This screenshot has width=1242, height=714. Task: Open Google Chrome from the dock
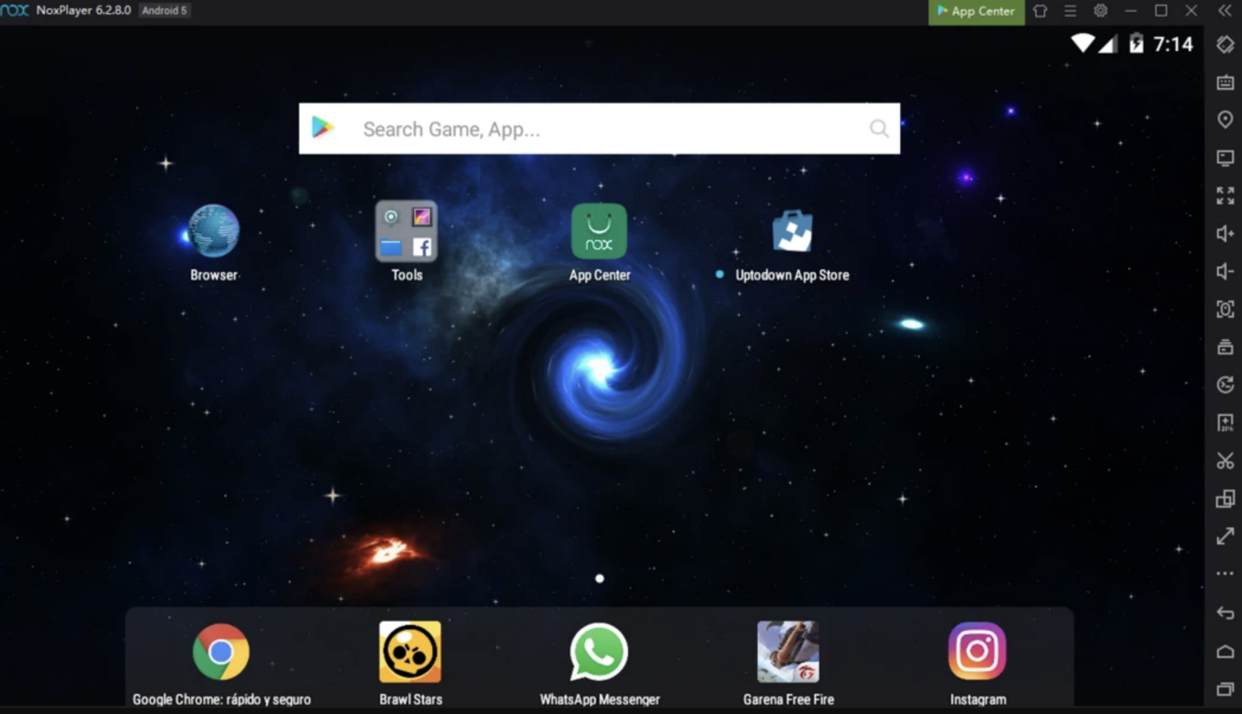(221, 651)
